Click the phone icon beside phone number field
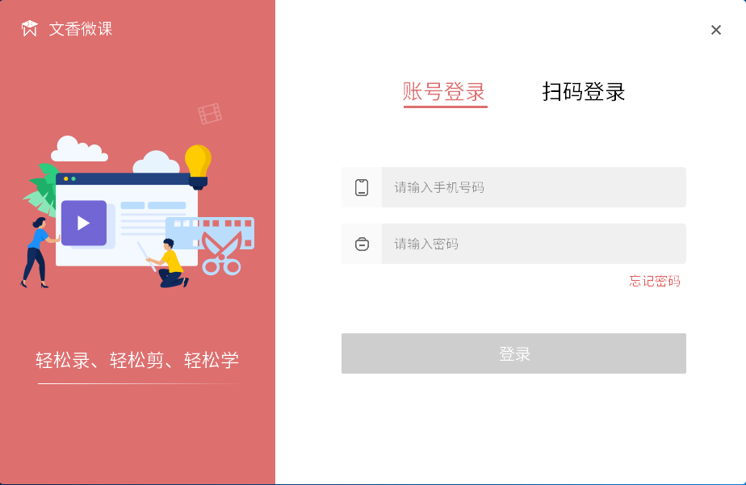The height and width of the screenshot is (485, 746). click(x=362, y=187)
